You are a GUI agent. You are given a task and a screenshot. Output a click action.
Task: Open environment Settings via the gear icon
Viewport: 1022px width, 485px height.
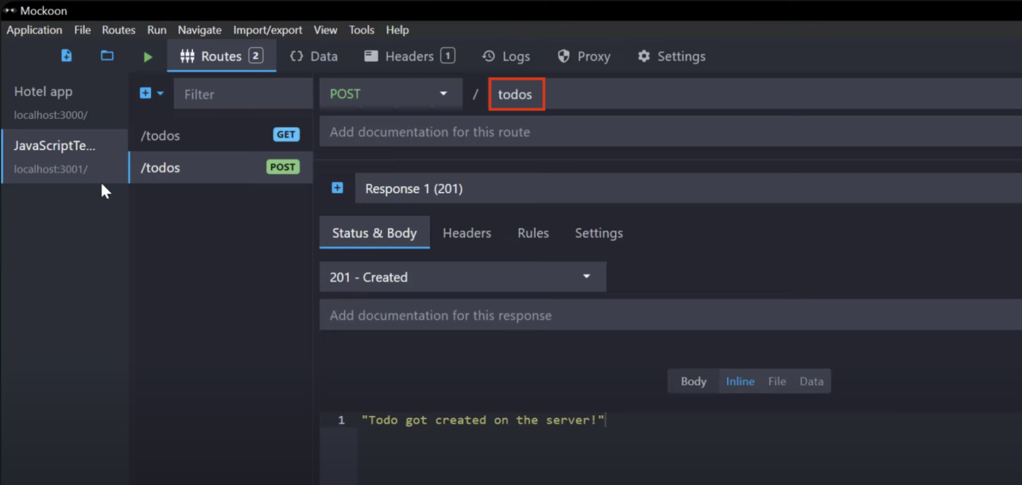[644, 56]
